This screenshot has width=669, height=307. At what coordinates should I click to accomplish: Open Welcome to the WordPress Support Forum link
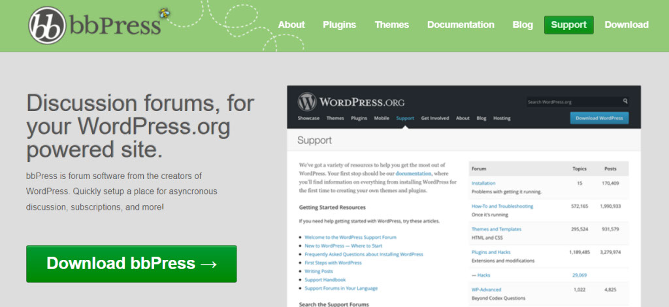click(x=350, y=237)
